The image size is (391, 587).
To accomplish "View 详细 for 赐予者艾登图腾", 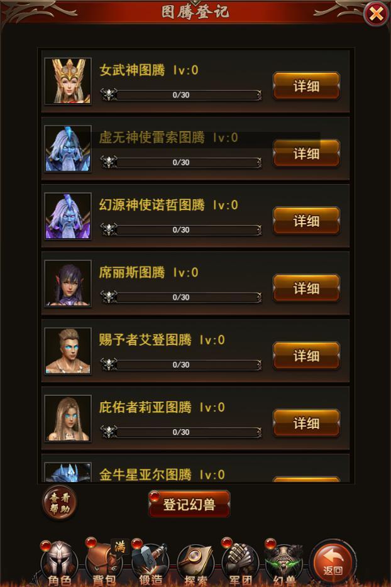I will 306,356.
